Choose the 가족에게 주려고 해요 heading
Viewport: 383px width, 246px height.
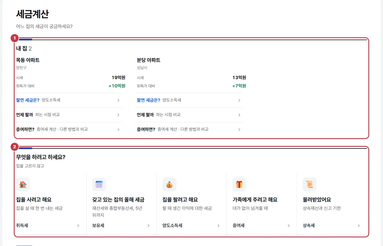point(255,200)
